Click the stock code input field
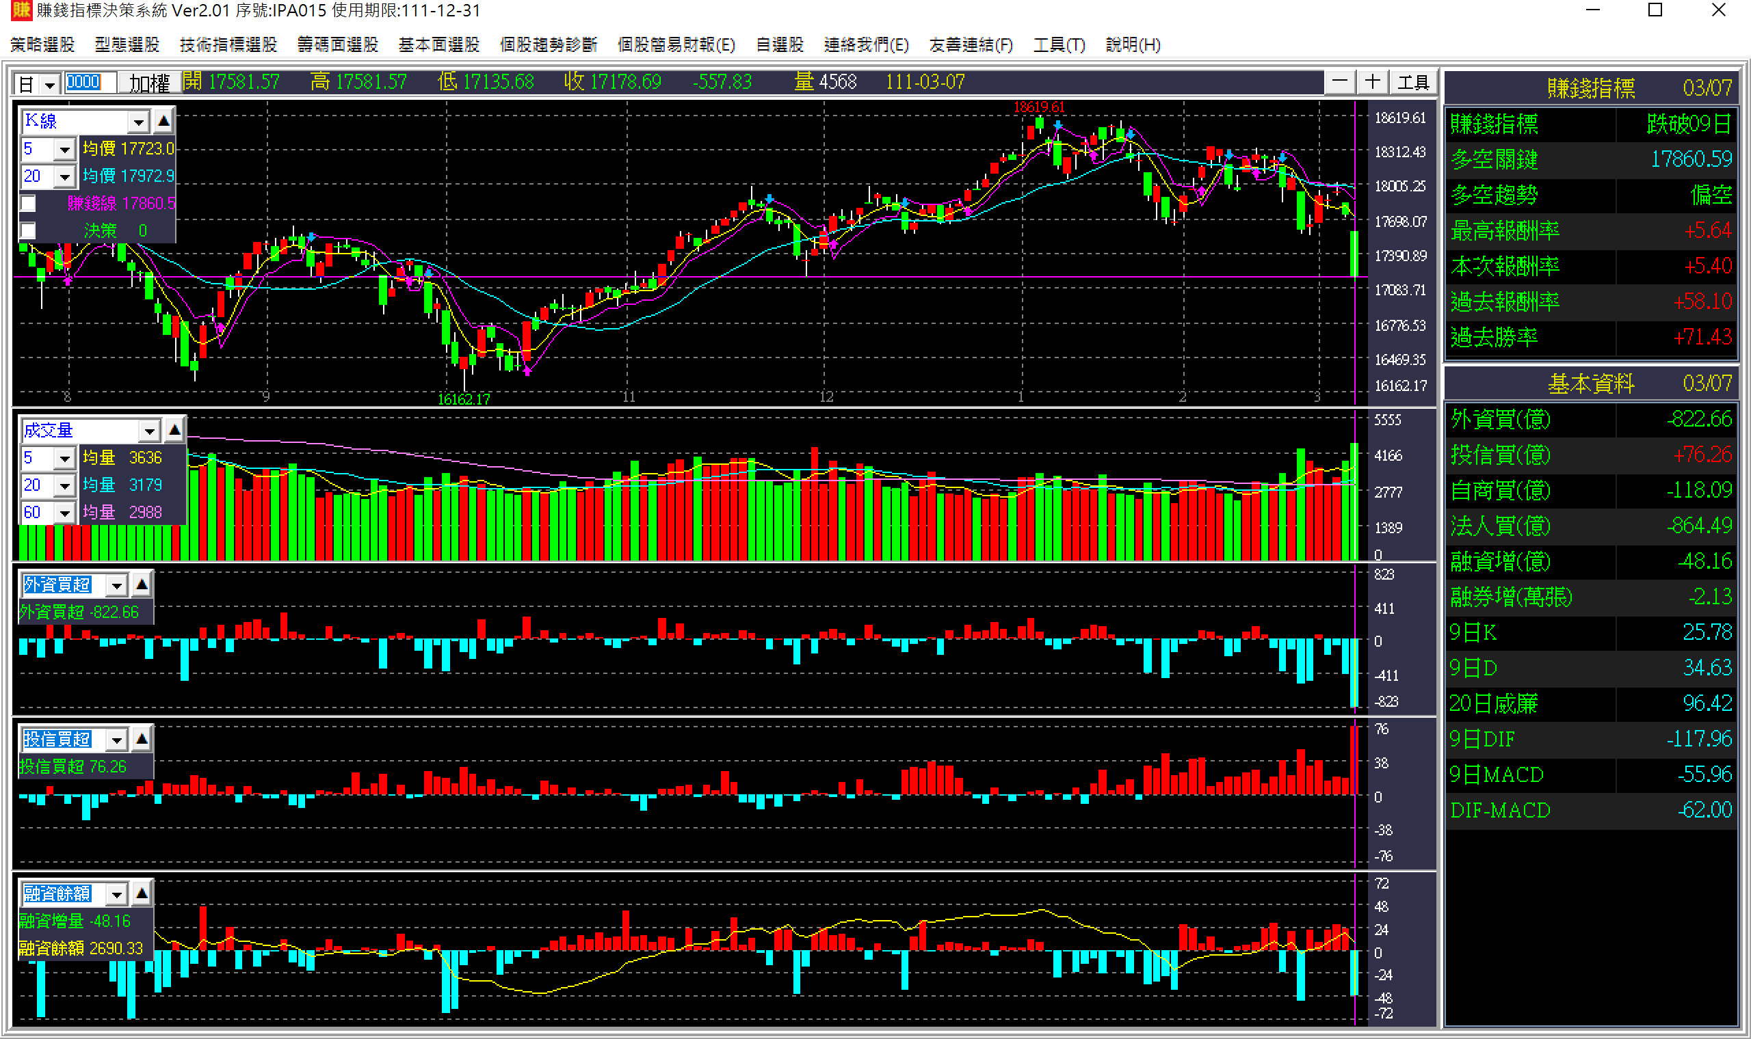1751x1039 pixels. [90, 83]
